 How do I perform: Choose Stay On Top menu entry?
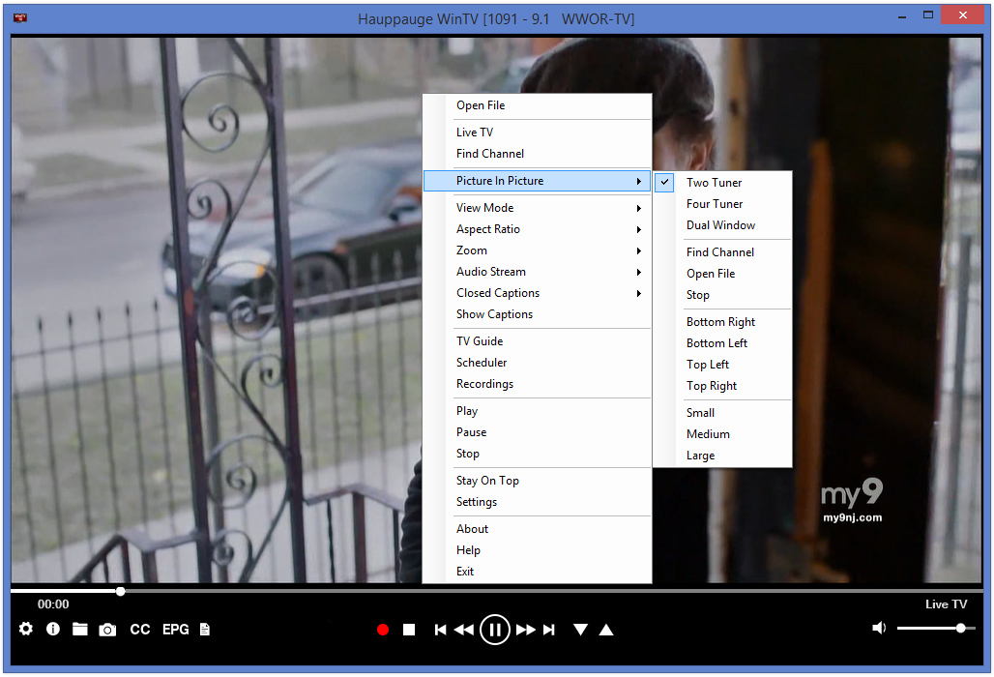click(x=487, y=481)
